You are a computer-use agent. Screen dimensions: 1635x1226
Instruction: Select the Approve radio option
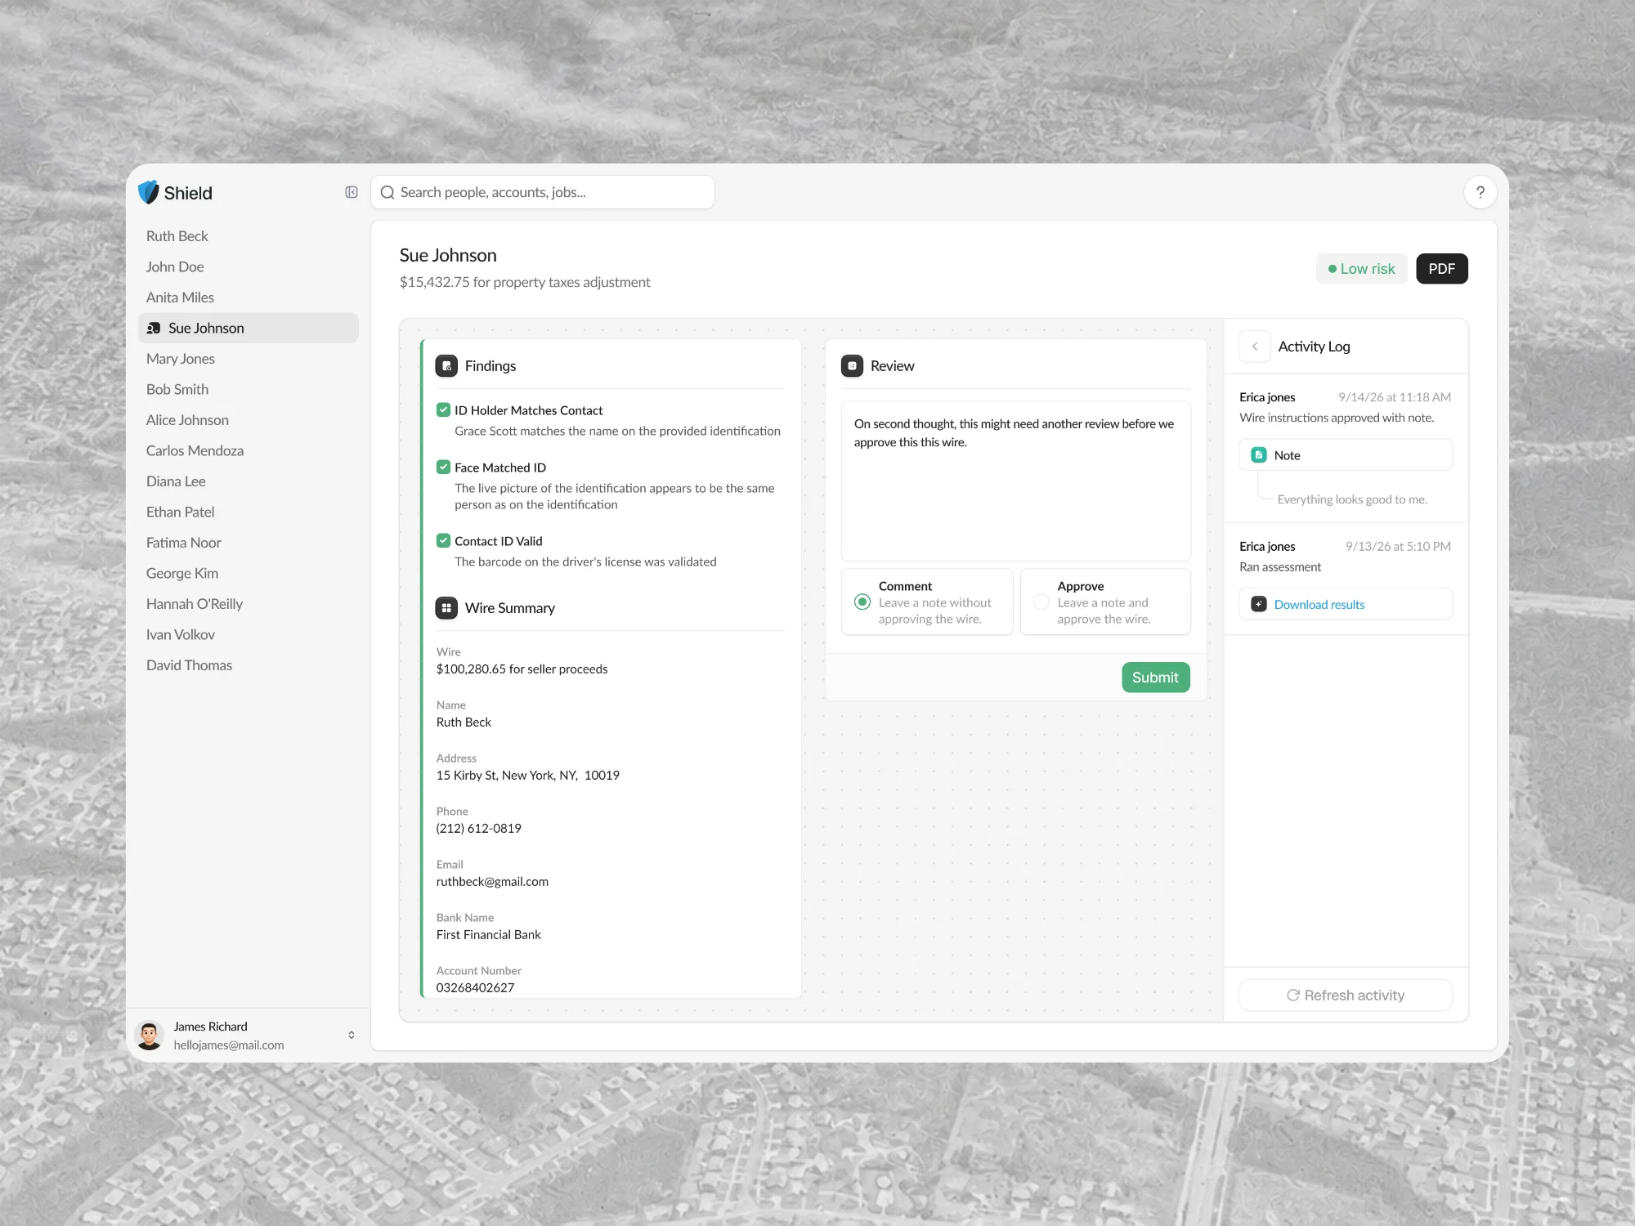coord(1041,602)
